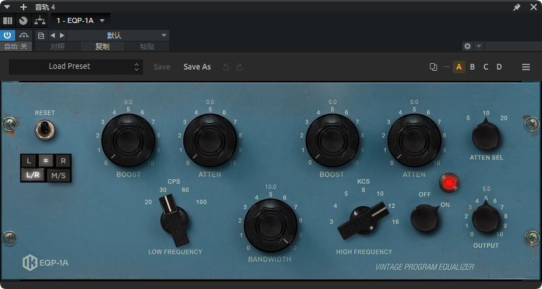The width and height of the screenshot is (542, 289).
Task: Open the Load Preset selector
Action: tap(76, 66)
